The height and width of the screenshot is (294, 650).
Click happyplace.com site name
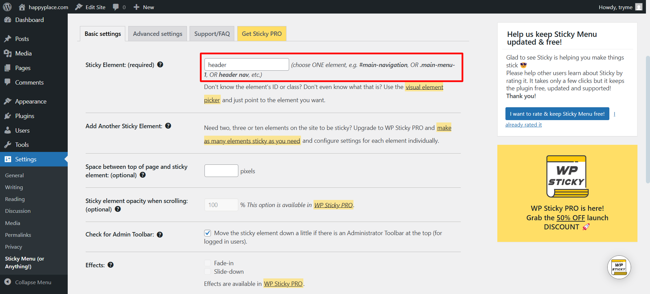tap(48, 7)
